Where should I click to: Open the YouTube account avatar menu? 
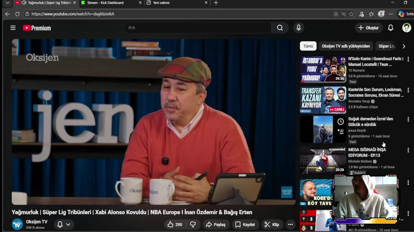pyautogui.click(x=407, y=28)
